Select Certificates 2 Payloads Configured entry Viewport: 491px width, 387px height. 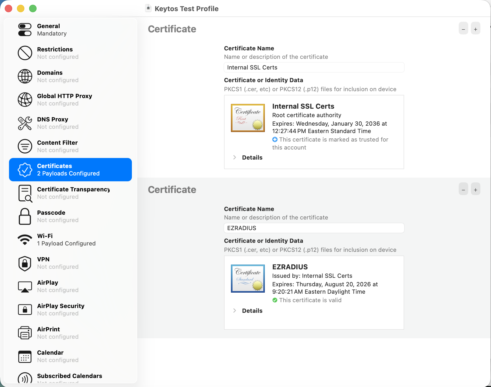point(70,170)
